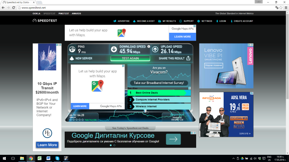This screenshot has height=162, width=289.
Task: Open the Advertise megaphone link
Action: (121, 21)
